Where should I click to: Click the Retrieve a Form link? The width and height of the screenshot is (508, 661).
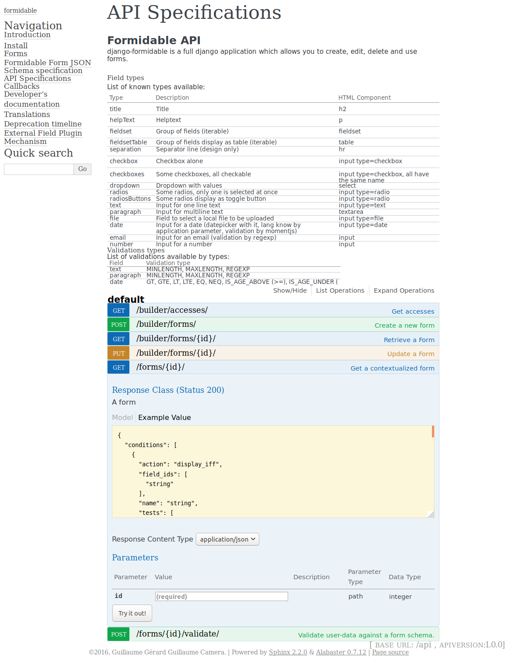coord(409,340)
